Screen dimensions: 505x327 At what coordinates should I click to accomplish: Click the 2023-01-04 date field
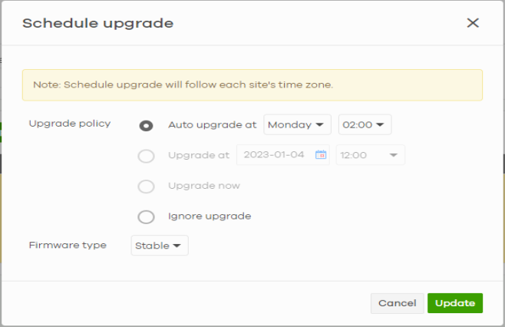(275, 155)
